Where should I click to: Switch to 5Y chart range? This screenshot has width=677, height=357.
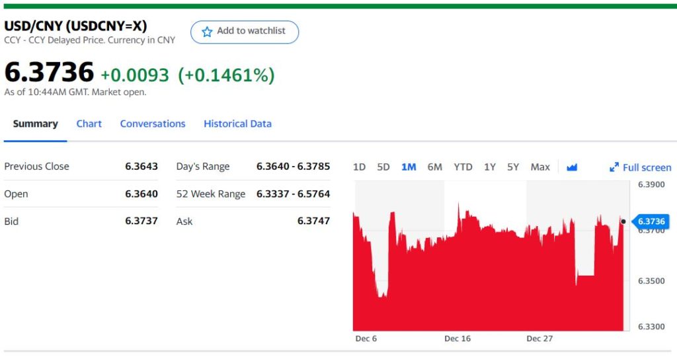tap(513, 167)
